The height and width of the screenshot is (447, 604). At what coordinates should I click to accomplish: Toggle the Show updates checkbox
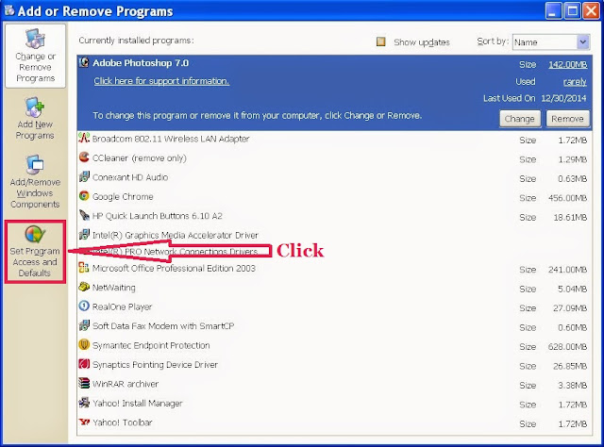pos(380,41)
